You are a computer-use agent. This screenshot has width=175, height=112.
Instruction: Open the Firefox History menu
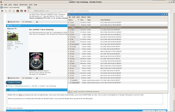[x=16, y=5]
